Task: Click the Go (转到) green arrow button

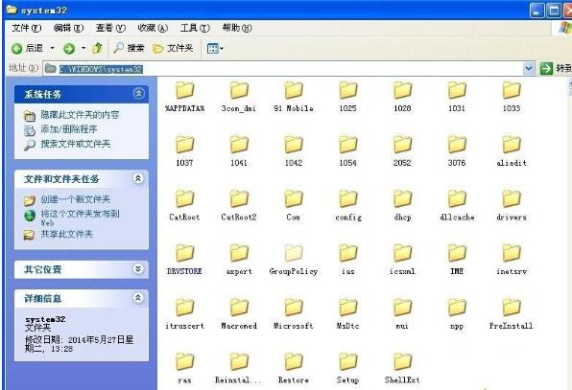Action: pyautogui.click(x=546, y=68)
